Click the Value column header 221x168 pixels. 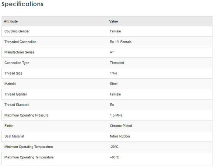[113, 21]
